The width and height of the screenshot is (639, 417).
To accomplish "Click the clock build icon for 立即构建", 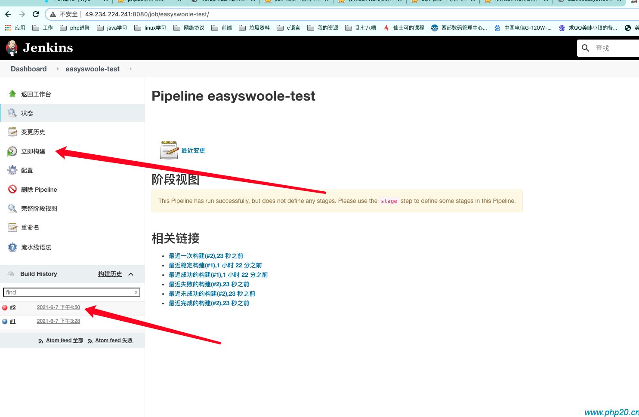I will pos(12,151).
